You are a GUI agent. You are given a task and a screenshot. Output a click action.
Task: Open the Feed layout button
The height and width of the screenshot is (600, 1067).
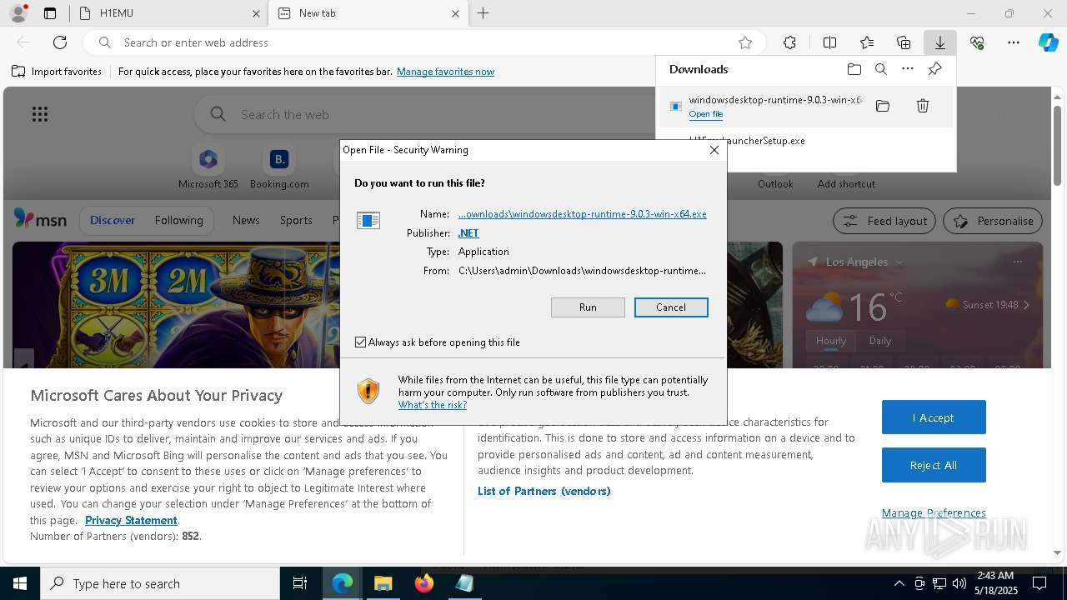884,221
